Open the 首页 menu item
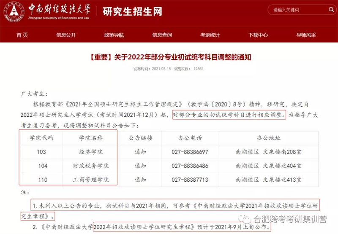This screenshot has height=234, width=338. [22, 35]
